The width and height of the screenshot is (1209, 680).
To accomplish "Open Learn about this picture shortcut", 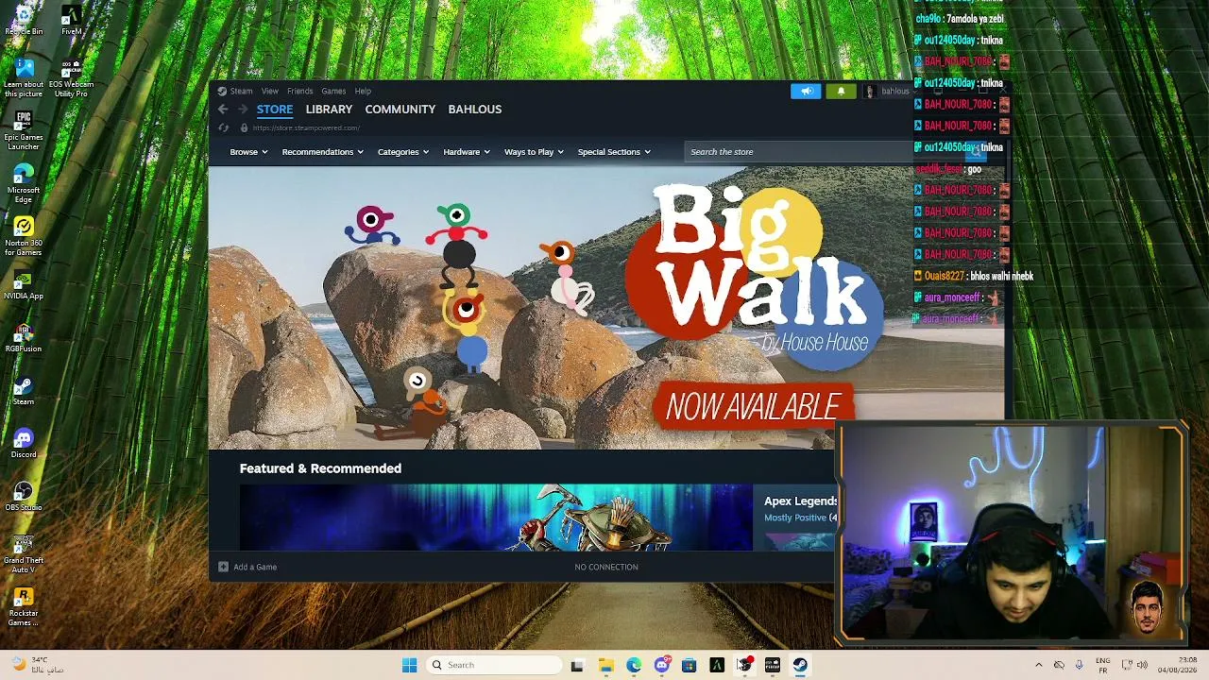I will click(x=24, y=77).
